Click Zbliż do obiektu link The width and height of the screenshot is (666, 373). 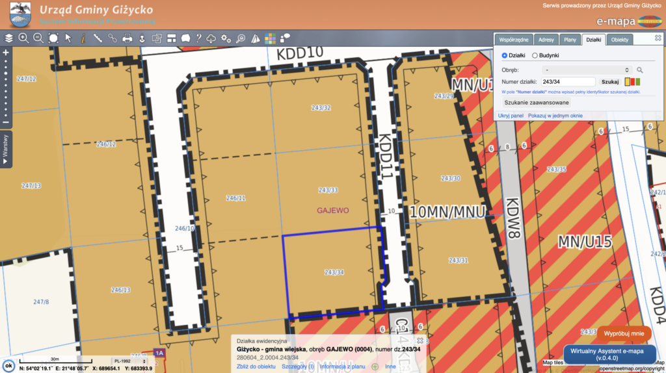(x=256, y=367)
